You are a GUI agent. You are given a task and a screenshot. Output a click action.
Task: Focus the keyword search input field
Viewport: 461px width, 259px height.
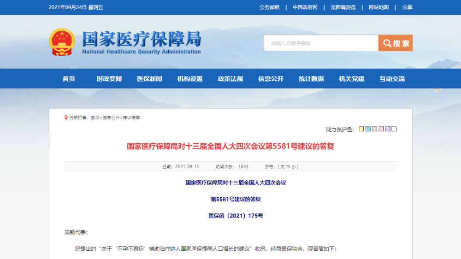pos(321,43)
